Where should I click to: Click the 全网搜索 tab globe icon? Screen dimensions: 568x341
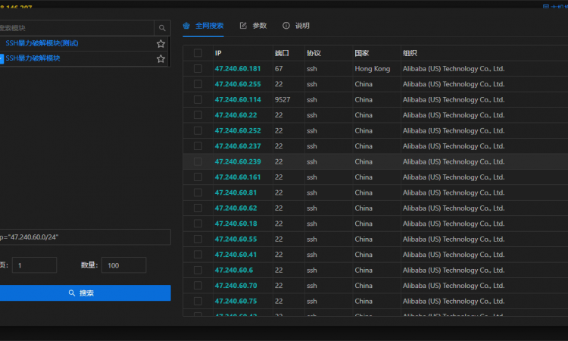pyautogui.click(x=187, y=26)
